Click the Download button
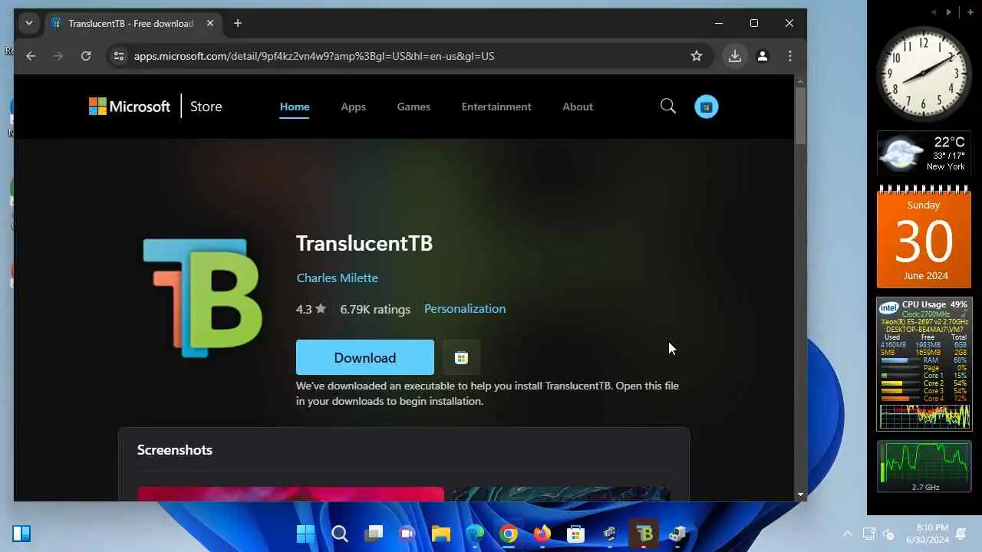The width and height of the screenshot is (982, 552). (365, 357)
